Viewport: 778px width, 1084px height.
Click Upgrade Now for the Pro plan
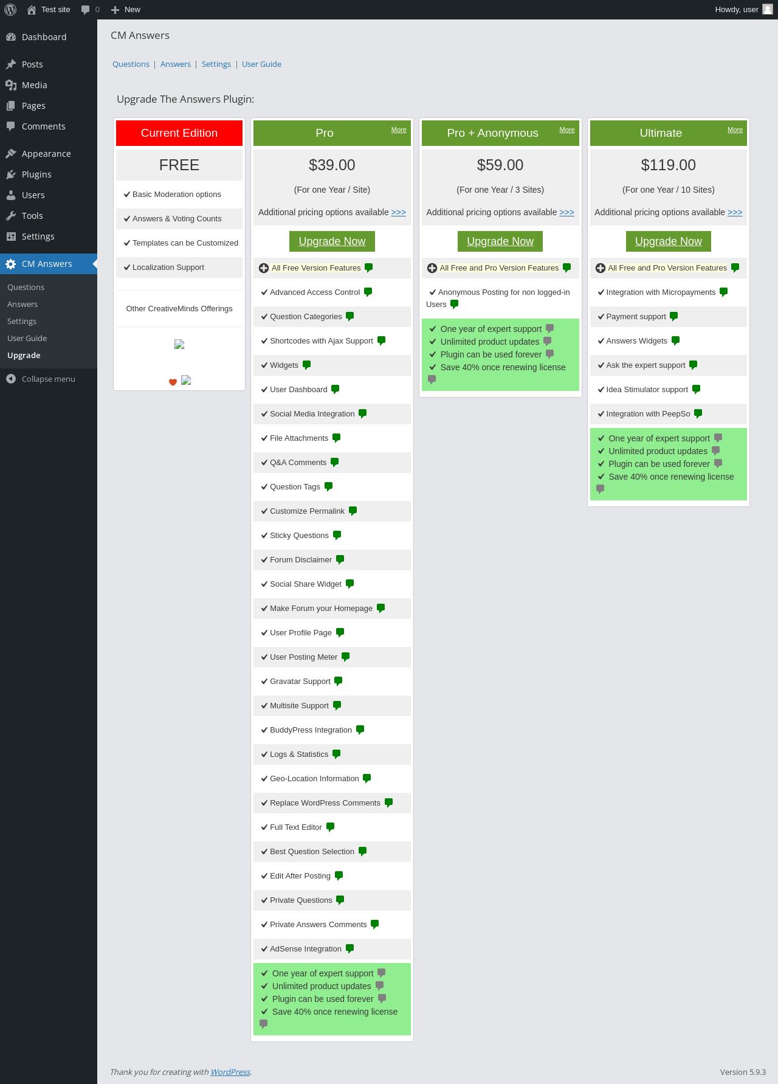332,241
